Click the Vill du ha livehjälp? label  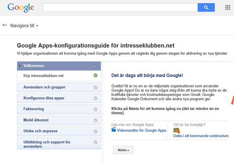coord(189,125)
